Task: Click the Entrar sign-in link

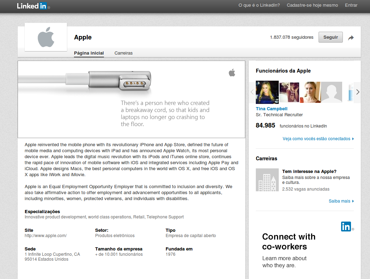Action: coord(351,5)
